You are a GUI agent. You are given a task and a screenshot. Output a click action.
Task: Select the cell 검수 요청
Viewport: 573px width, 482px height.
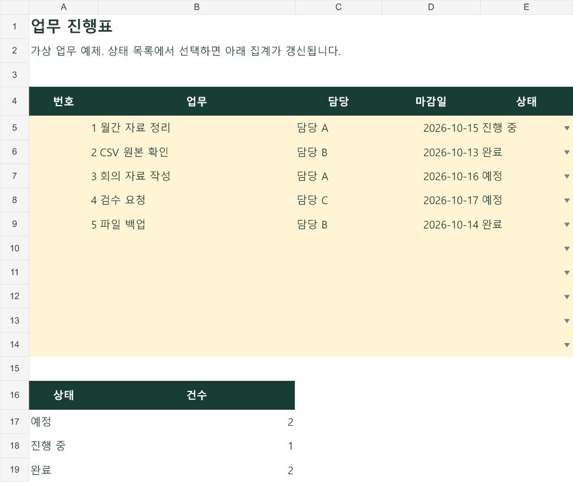[196, 200]
